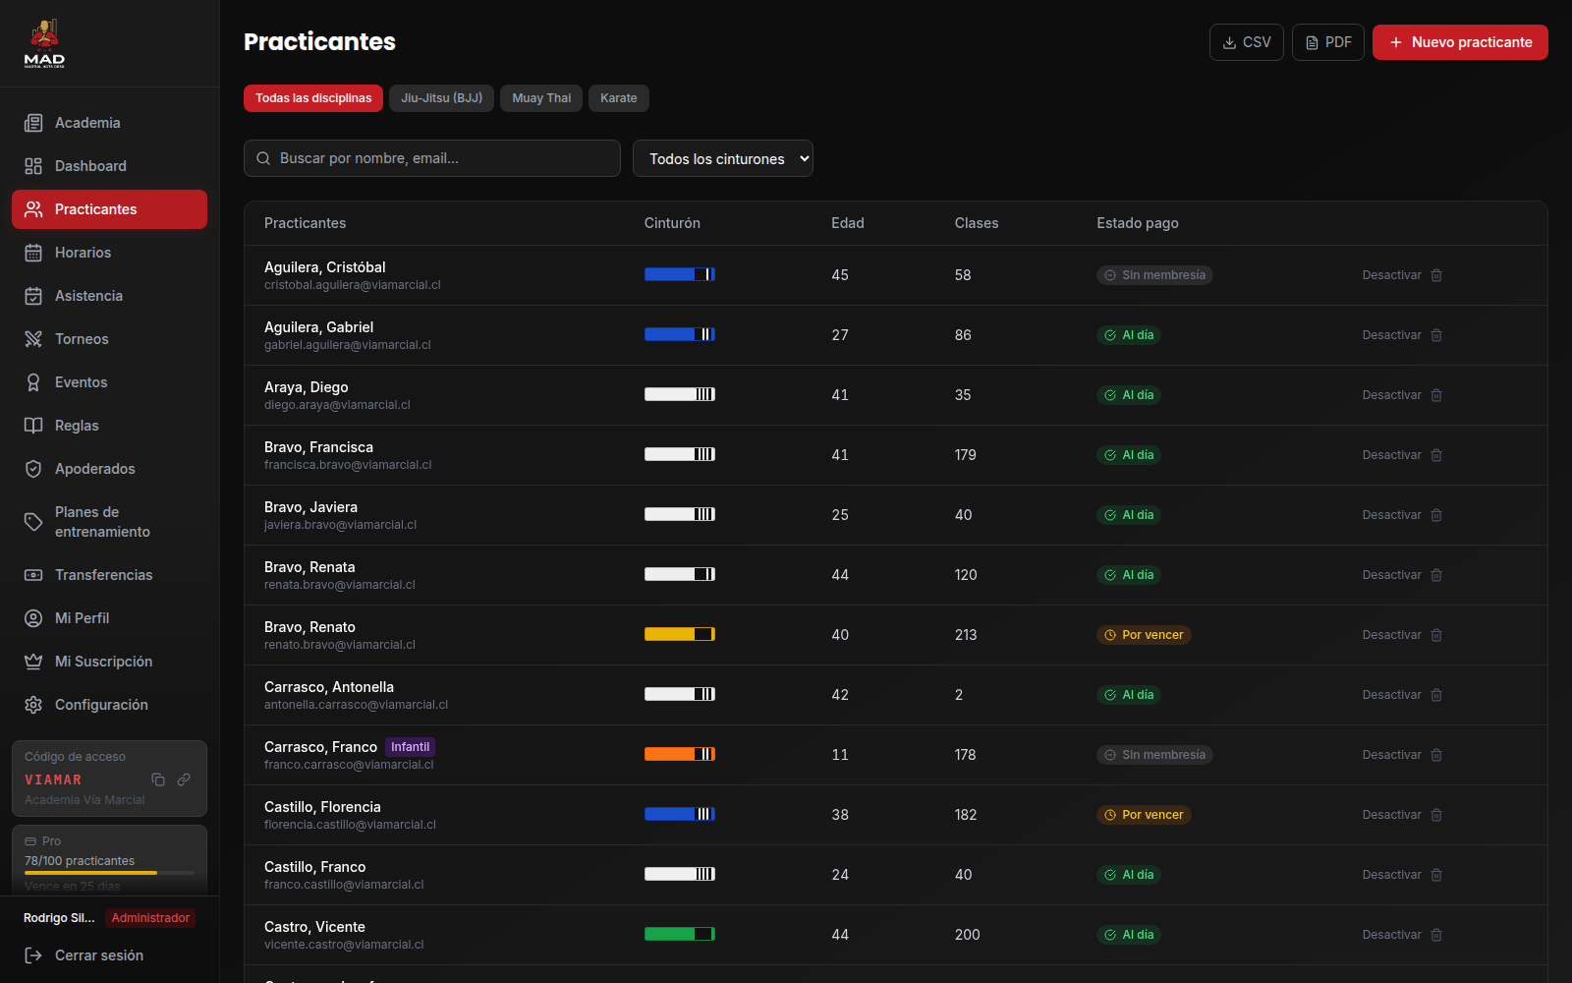This screenshot has height=983, width=1572.
Task: Click the search by name or email field
Action: [x=432, y=158]
